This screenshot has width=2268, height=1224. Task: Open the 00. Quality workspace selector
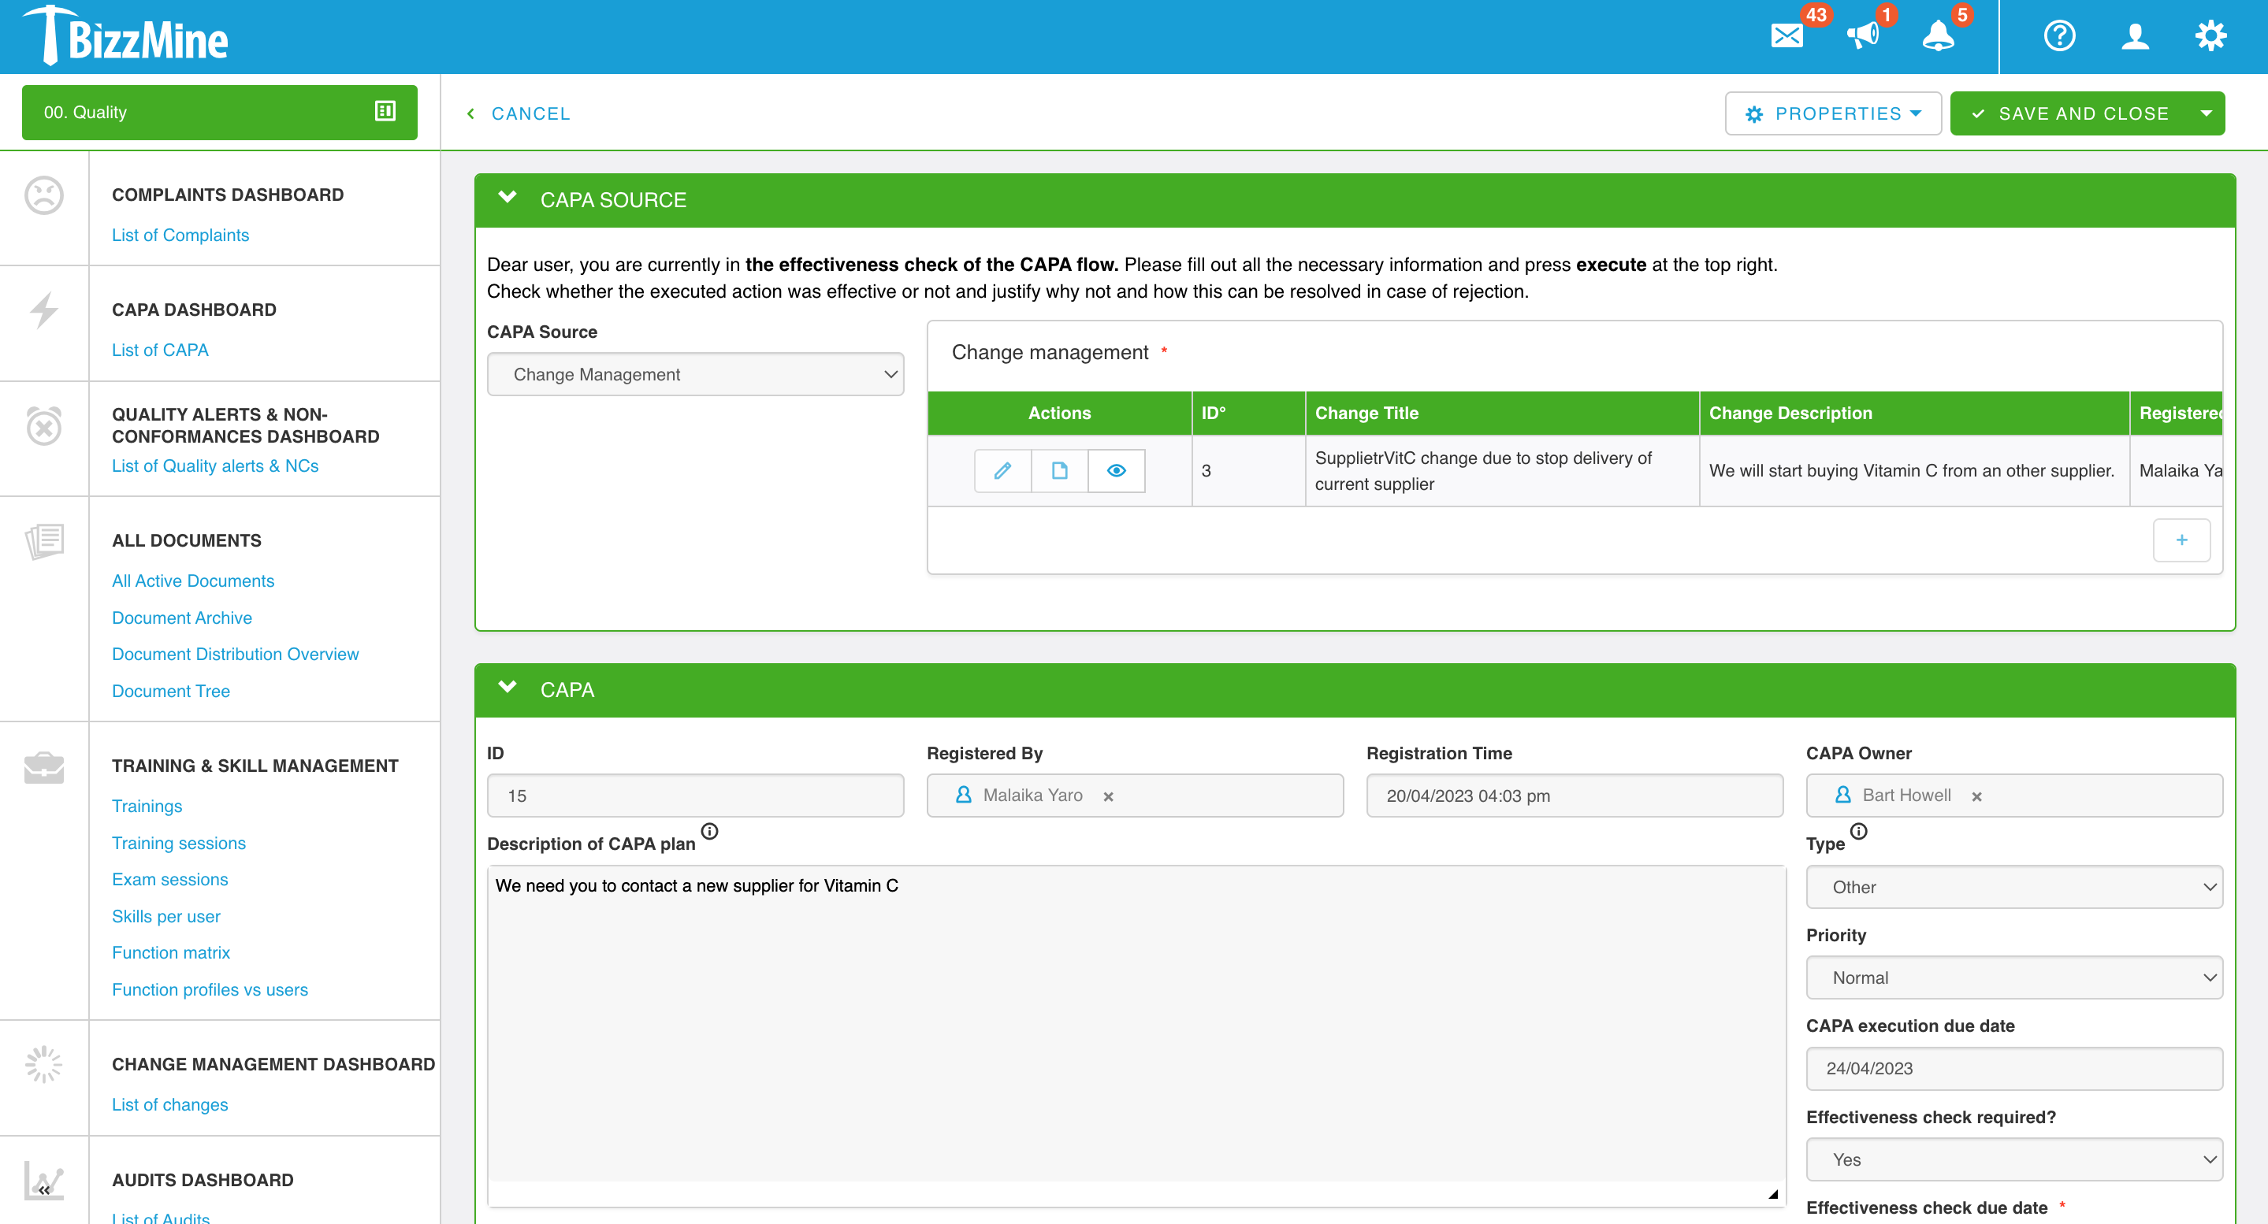pyautogui.click(x=219, y=112)
